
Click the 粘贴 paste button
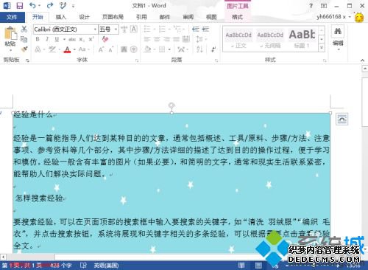tap(10, 39)
